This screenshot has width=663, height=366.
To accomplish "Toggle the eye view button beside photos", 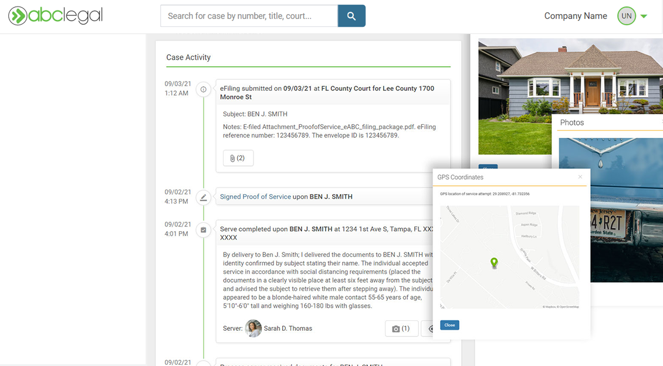I will coord(429,328).
